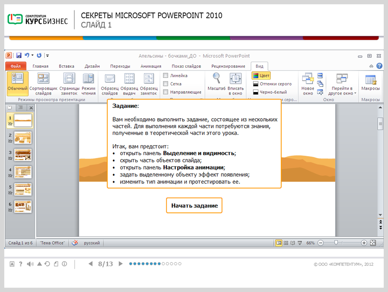Switch to the slides thumbnails pane tab
Viewport: 388px width, 292px height.
10,107
